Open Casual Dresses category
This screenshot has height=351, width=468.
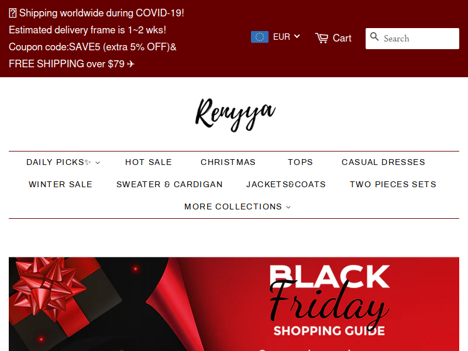pyautogui.click(x=383, y=162)
